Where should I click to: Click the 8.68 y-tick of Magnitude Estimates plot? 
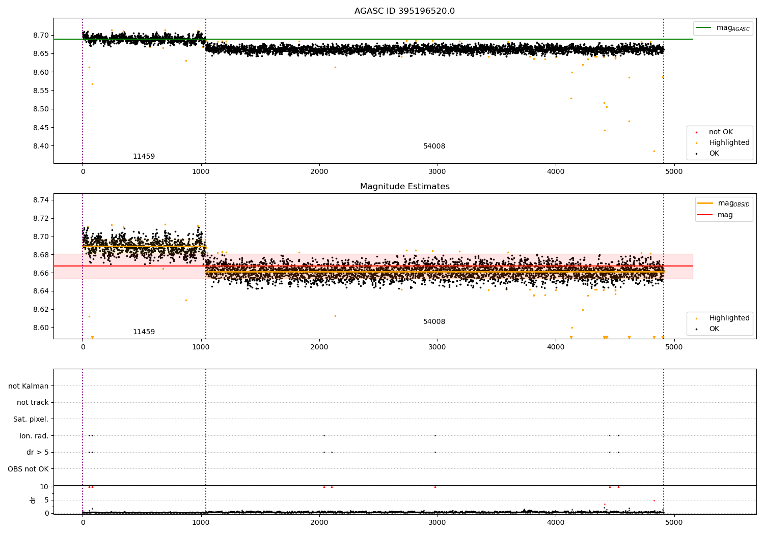click(x=41, y=255)
